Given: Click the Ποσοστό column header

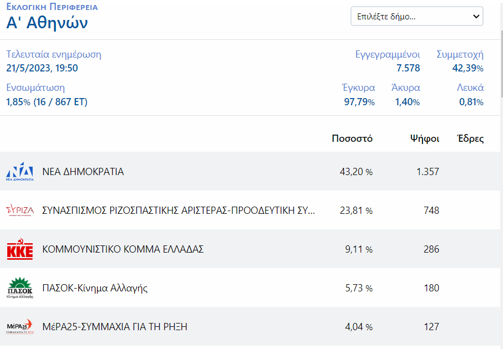Looking at the screenshot, I should tap(352, 138).
